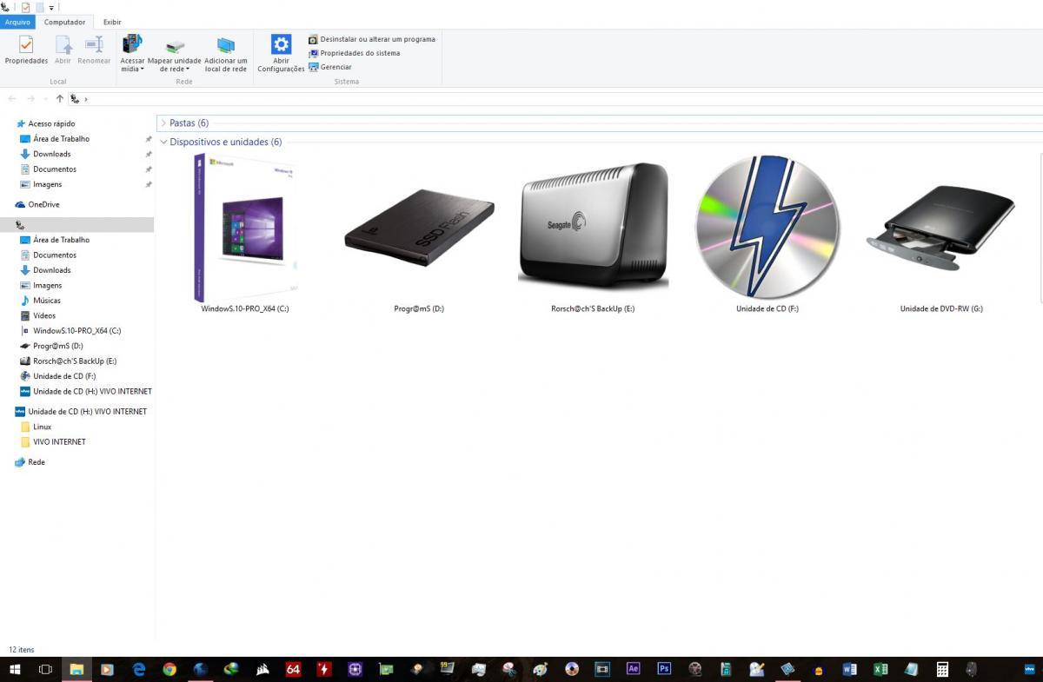This screenshot has height=682, width=1043.
Task: Open the Corsair sail icon on the taskbar
Action: coord(262,669)
